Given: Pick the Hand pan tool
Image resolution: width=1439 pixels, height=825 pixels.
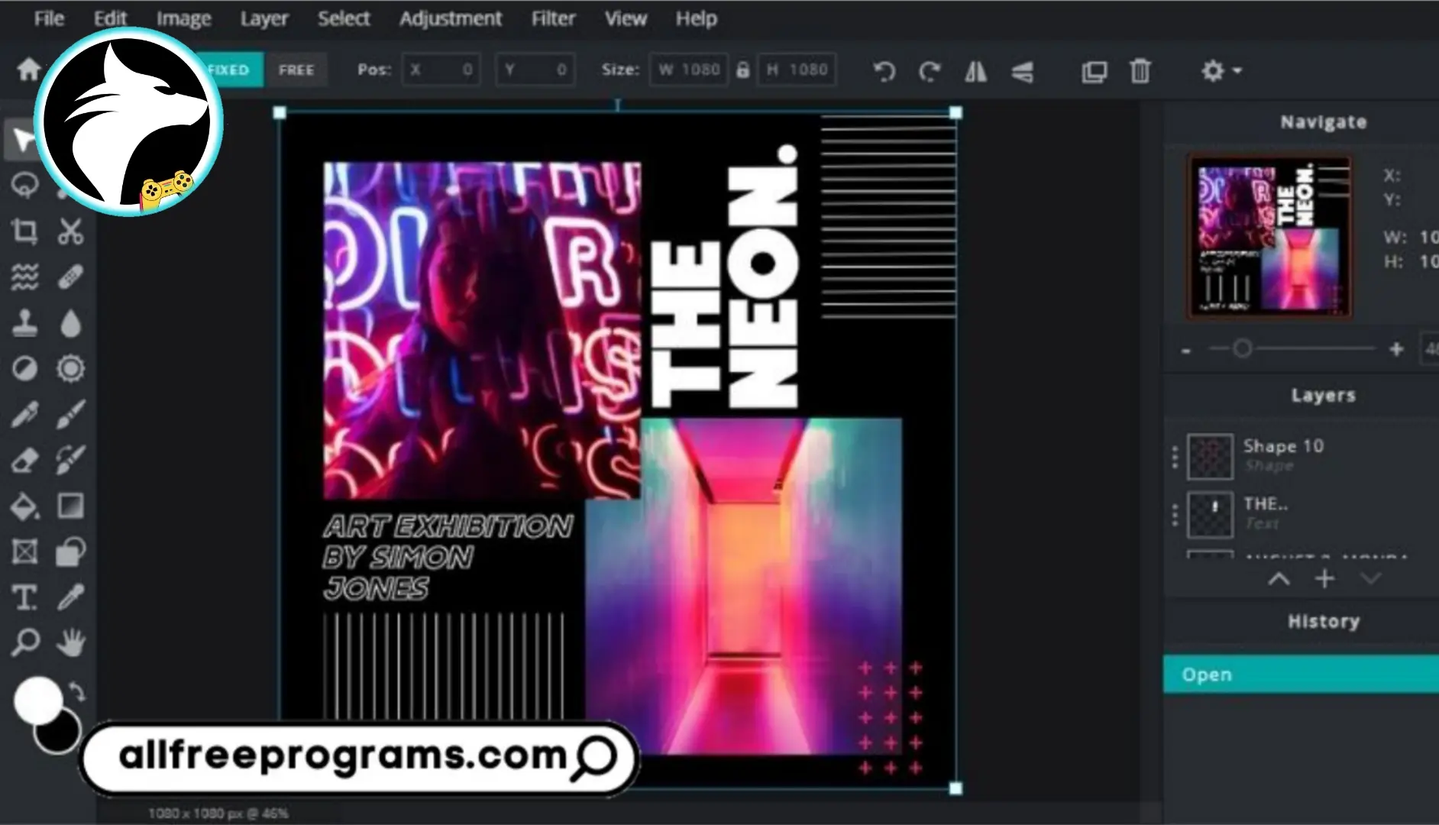Looking at the screenshot, I should 70,642.
